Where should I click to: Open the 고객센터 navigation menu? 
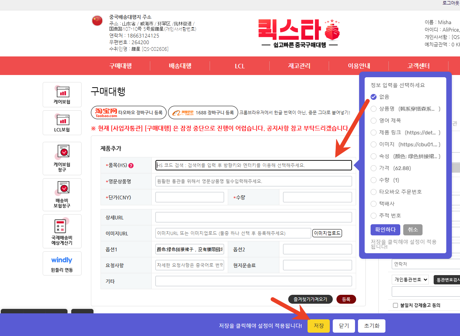[418, 66]
